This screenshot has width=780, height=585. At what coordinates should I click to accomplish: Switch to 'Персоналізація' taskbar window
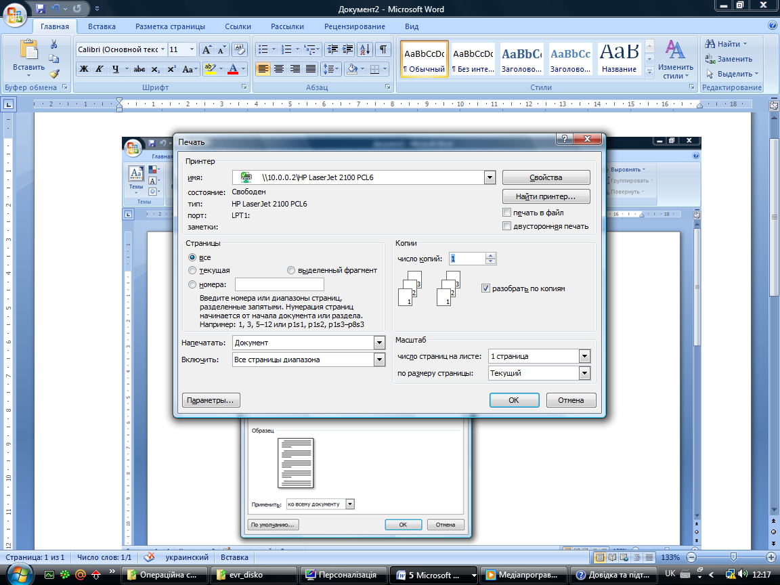click(x=343, y=575)
